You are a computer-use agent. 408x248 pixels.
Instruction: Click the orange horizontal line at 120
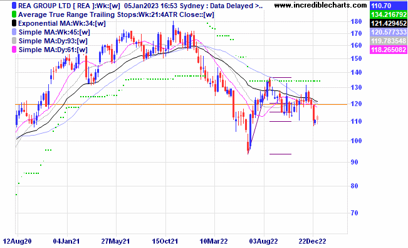(181, 105)
